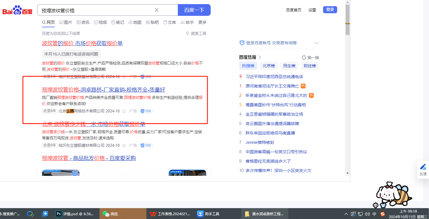Switch to the 视频 search tab
The image size is (429, 219).
tap(100, 22)
